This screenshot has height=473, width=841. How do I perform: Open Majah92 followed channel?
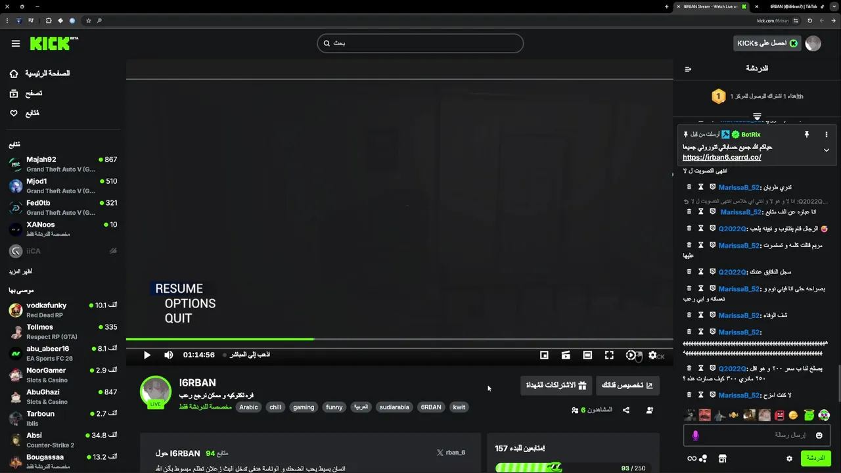coord(63,164)
